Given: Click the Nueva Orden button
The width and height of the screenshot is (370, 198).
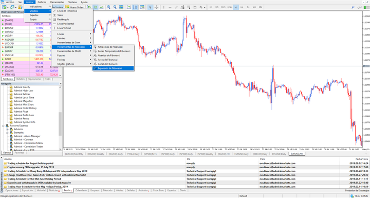Looking at the screenshot, I should 75,7.
